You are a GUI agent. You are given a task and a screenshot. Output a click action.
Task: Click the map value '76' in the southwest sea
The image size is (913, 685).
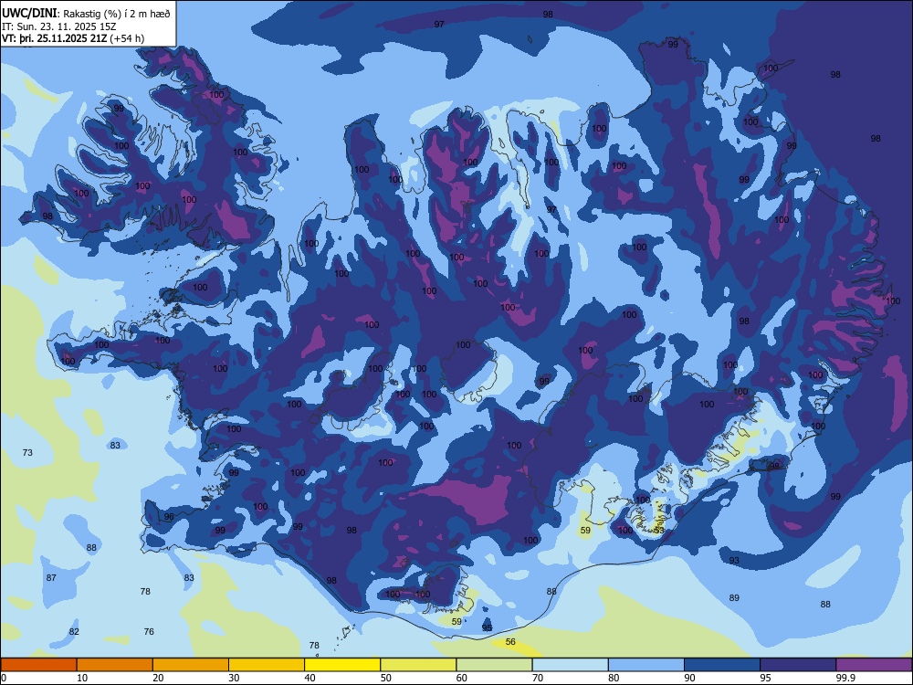149,631
